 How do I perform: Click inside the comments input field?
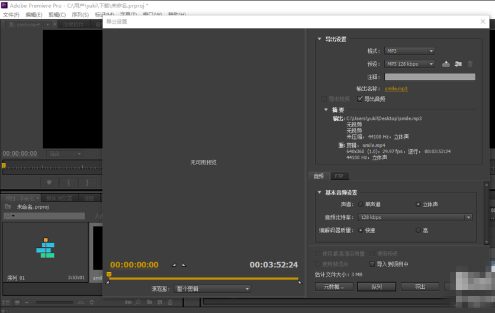[x=430, y=77]
